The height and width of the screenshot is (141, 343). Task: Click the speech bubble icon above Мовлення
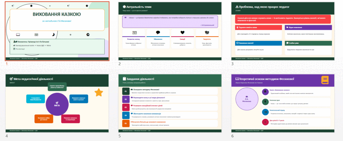coord(158,33)
